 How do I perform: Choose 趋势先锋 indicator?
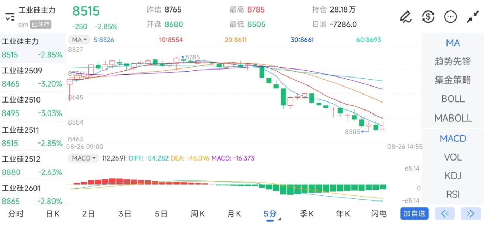click(x=453, y=62)
